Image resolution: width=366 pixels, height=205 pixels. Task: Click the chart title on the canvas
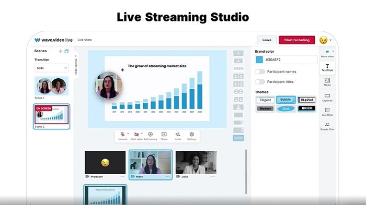[157, 66]
